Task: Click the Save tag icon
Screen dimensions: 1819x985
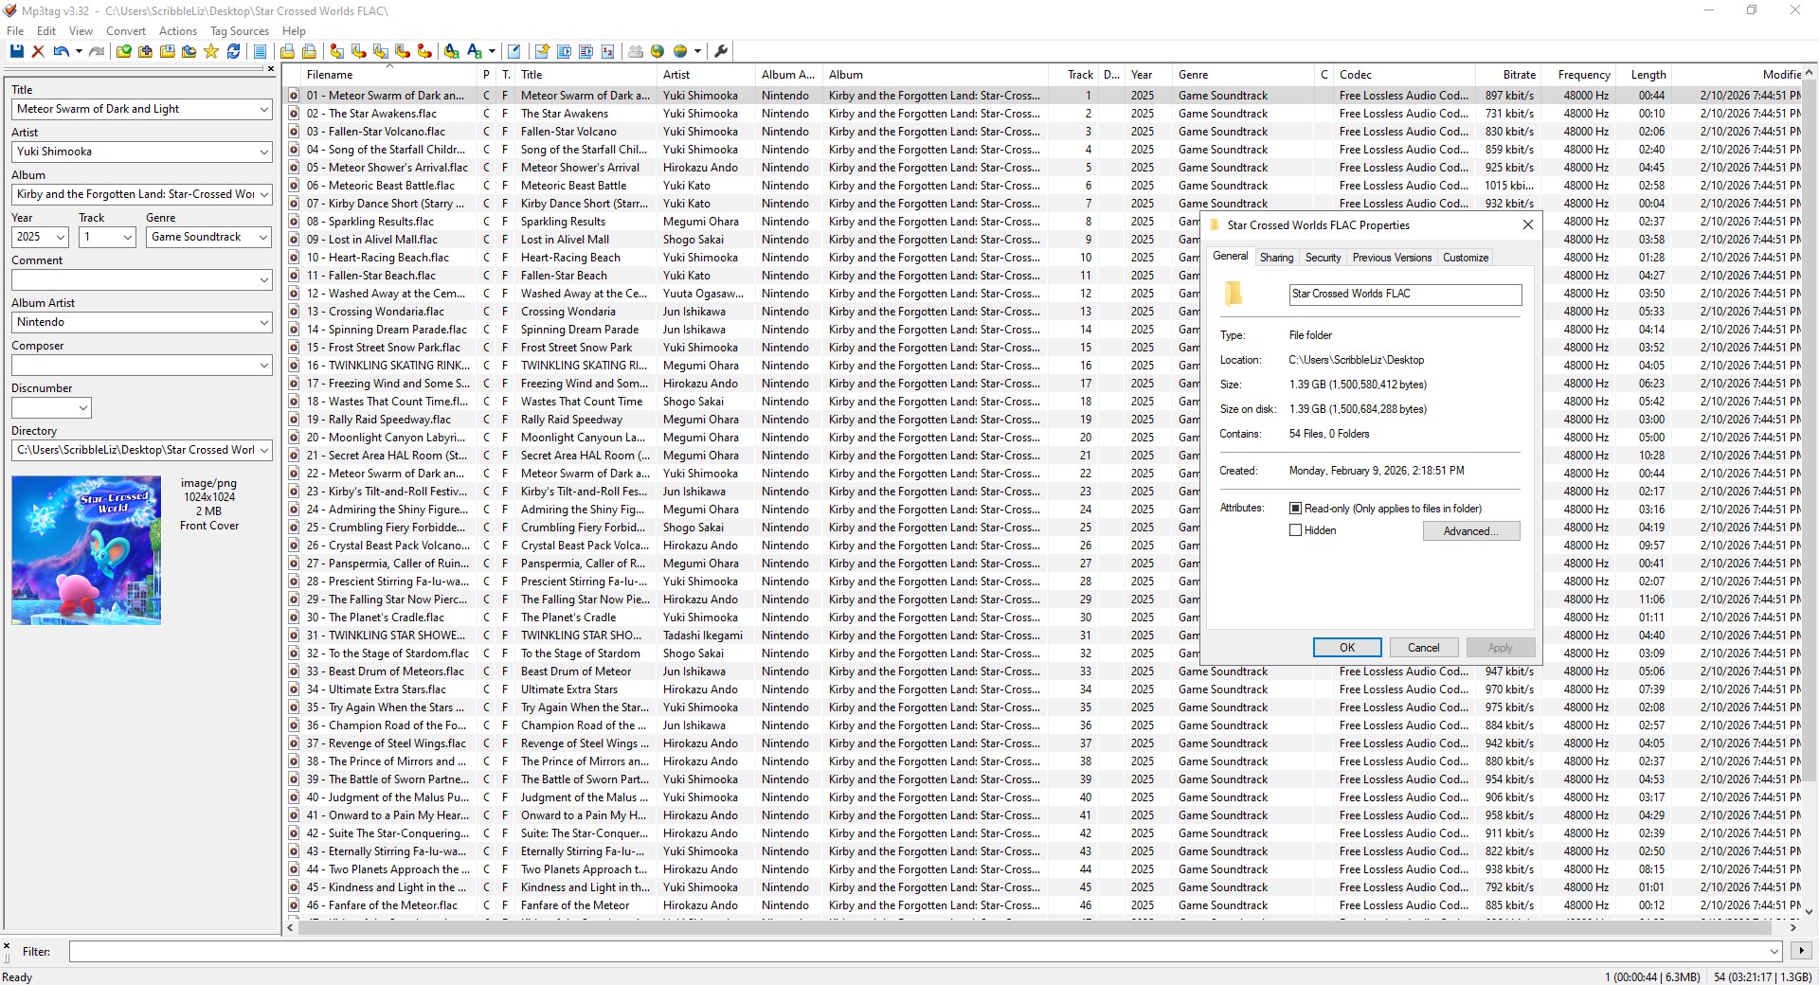Action: pyautogui.click(x=16, y=51)
